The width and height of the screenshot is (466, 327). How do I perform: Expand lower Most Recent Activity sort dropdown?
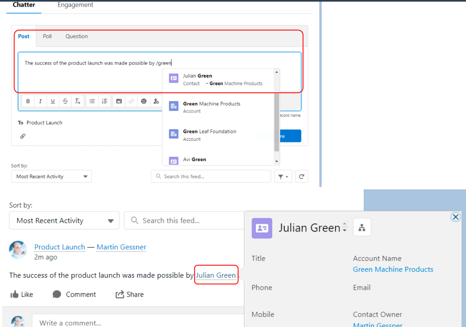click(64, 220)
